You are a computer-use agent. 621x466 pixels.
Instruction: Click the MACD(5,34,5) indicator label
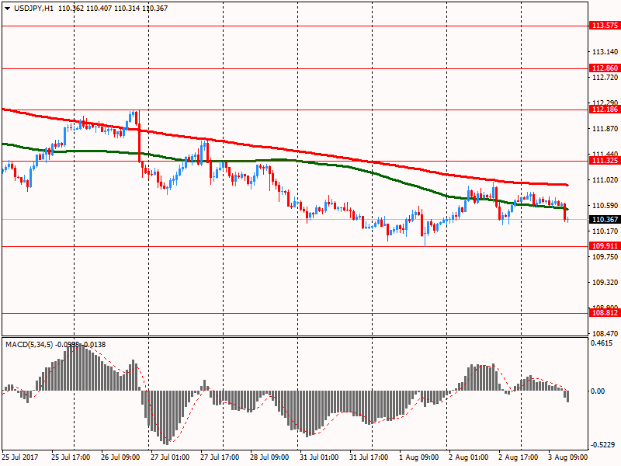coord(29,345)
